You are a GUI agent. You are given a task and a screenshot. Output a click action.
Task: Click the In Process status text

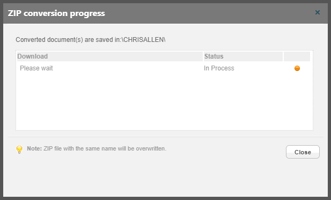(x=219, y=68)
